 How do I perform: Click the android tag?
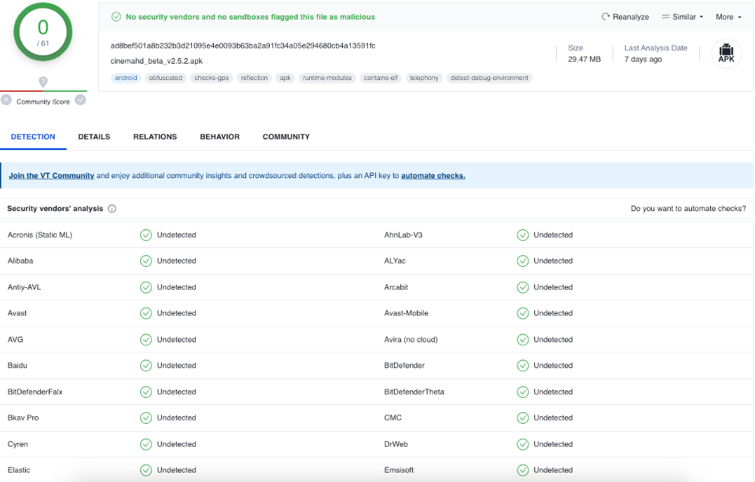click(126, 78)
